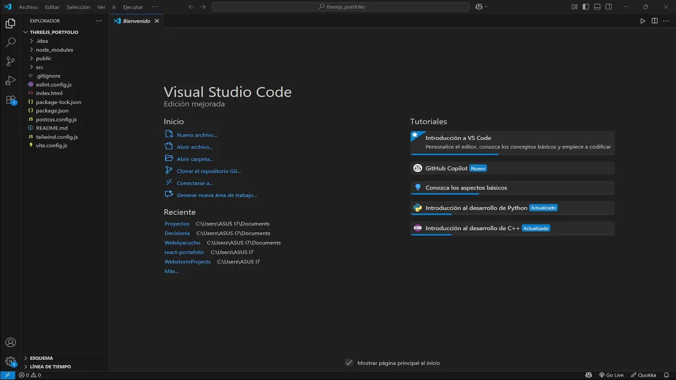Show errors and warnings count
This screenshot has width=676, height=380.
[x=30, y=375]
